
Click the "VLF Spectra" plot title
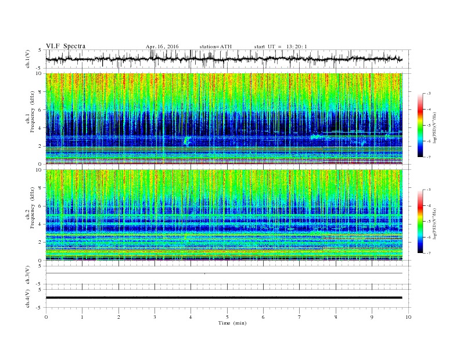point(66,46)
